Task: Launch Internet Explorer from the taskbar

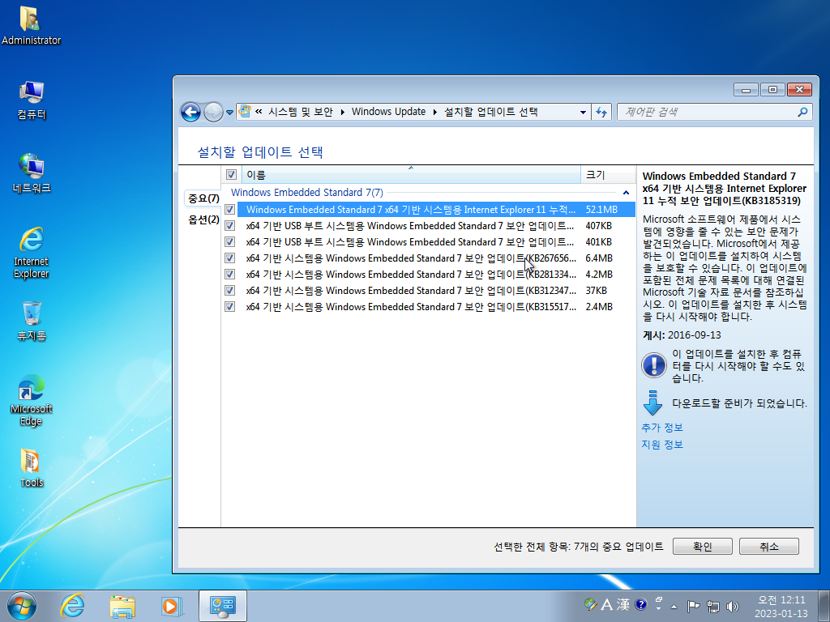Action: coord(72,606)
